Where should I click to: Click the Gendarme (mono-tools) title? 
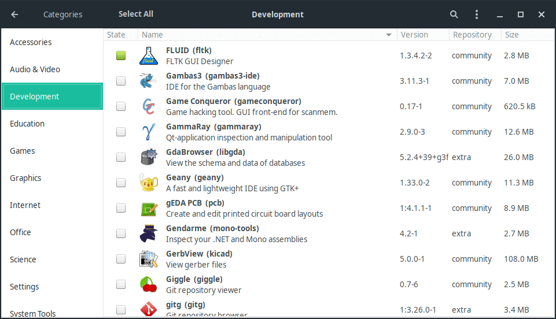pos(213,228)
